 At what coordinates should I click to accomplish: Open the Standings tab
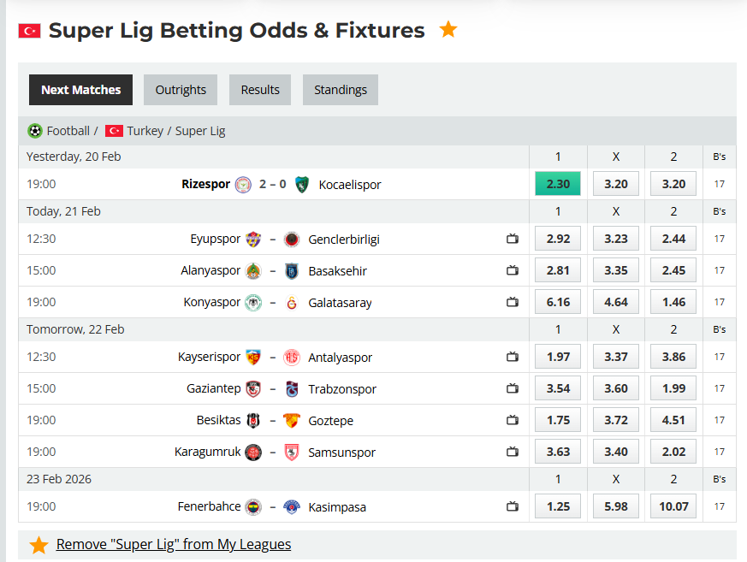[x=340, y=89]
